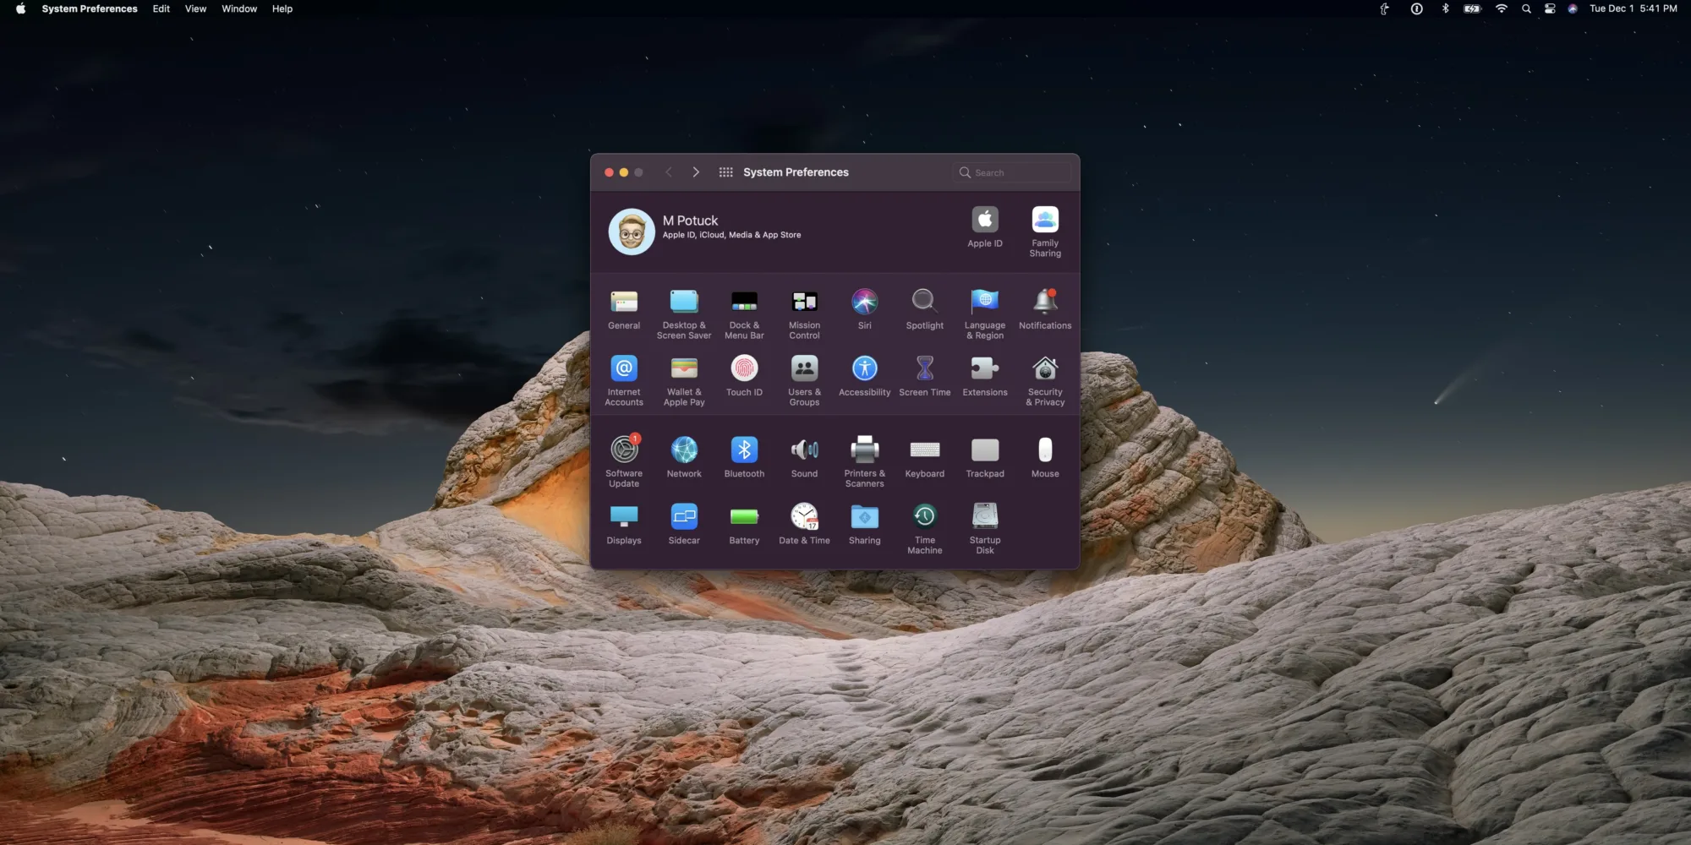Click the M Potuck account name

click(x=690, y=221)
